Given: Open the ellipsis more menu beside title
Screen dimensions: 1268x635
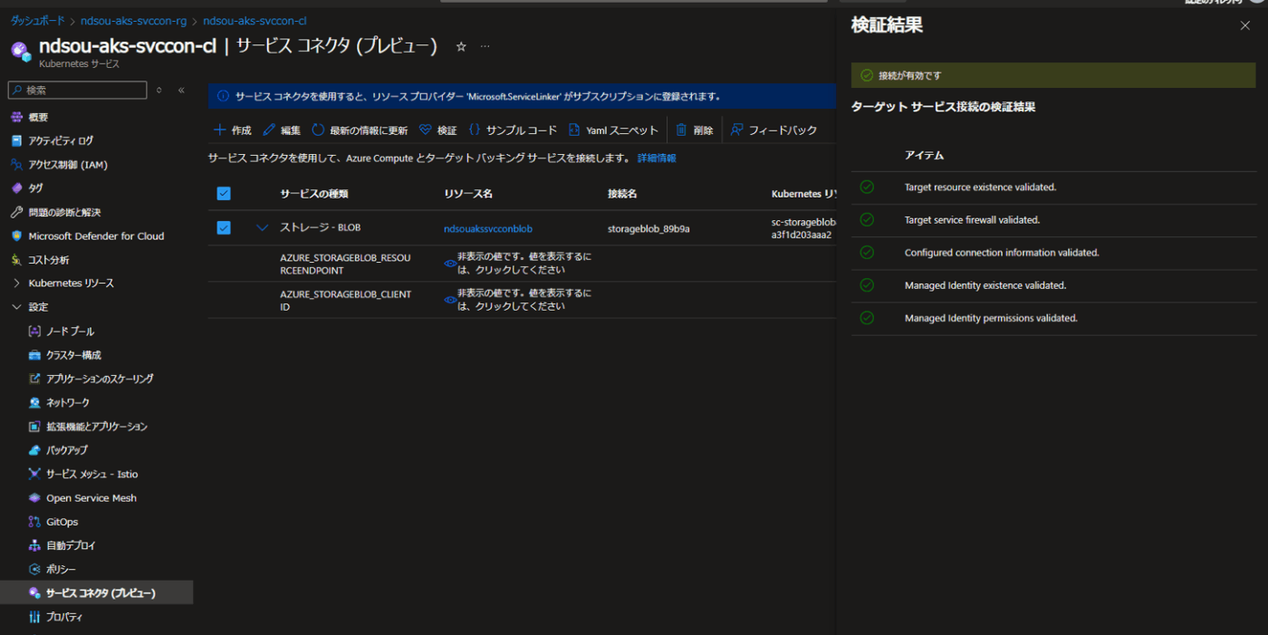Looking at the screenshot, I should 485,46.
